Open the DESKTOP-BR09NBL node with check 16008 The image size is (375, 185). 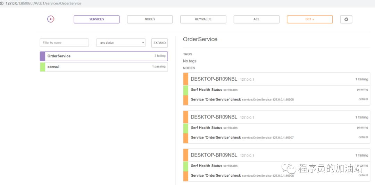tap(276, 155)
